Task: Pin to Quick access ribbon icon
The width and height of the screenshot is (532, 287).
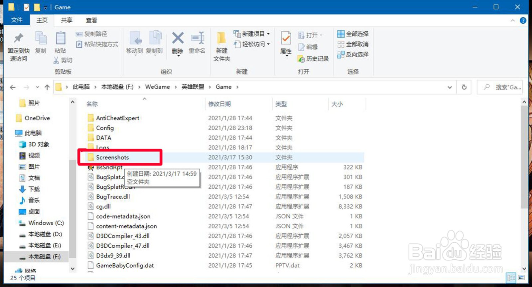Action: tap(18, 47)
